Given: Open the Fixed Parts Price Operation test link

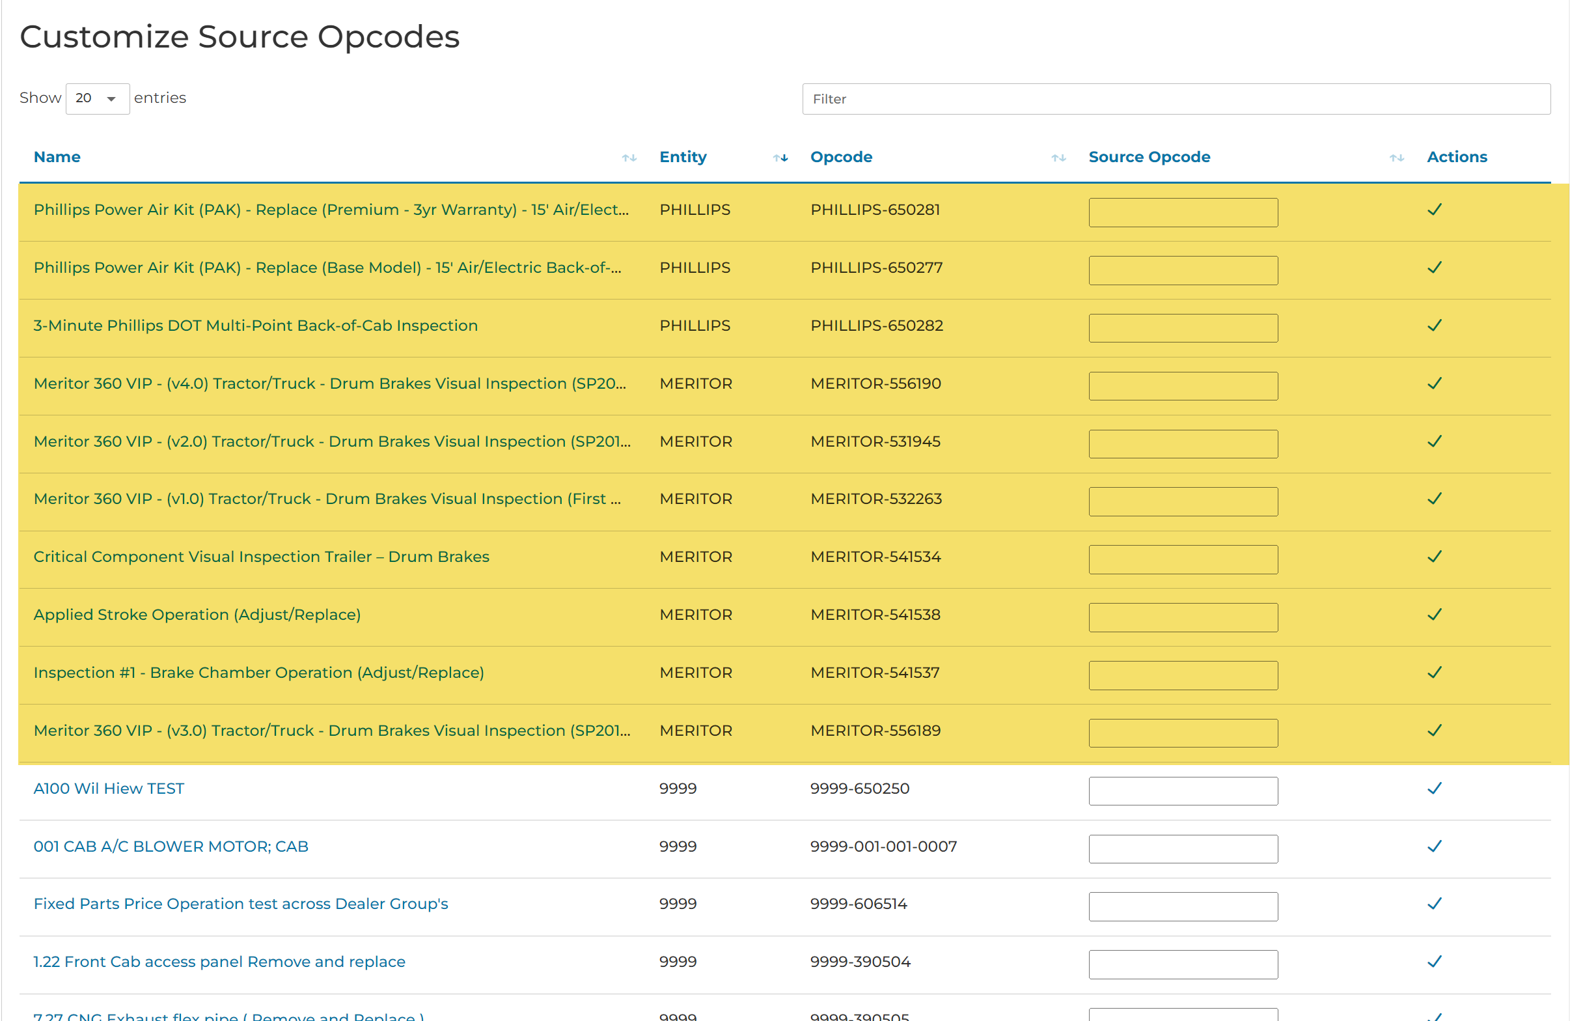Looking at the screenshot, I should click(241, 904).
